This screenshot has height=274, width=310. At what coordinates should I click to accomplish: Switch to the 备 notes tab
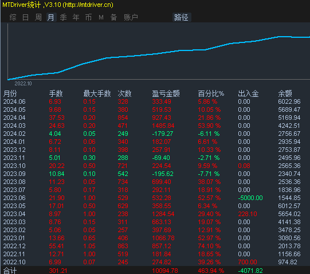tap(113, 17)
